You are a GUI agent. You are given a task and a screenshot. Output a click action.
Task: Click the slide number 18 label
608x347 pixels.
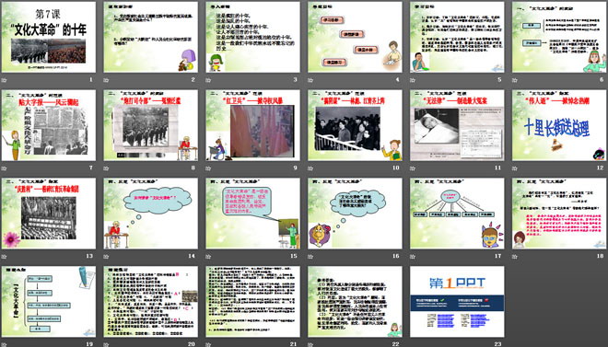tap(601, 256)
